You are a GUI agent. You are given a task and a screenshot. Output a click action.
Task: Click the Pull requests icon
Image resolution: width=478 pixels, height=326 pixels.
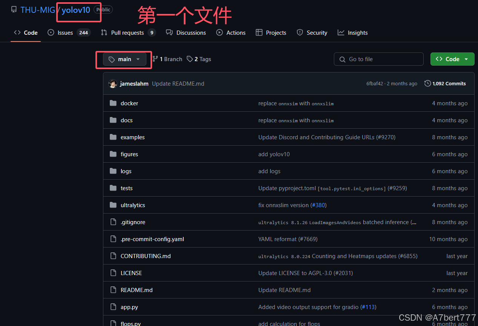point(104,32)
